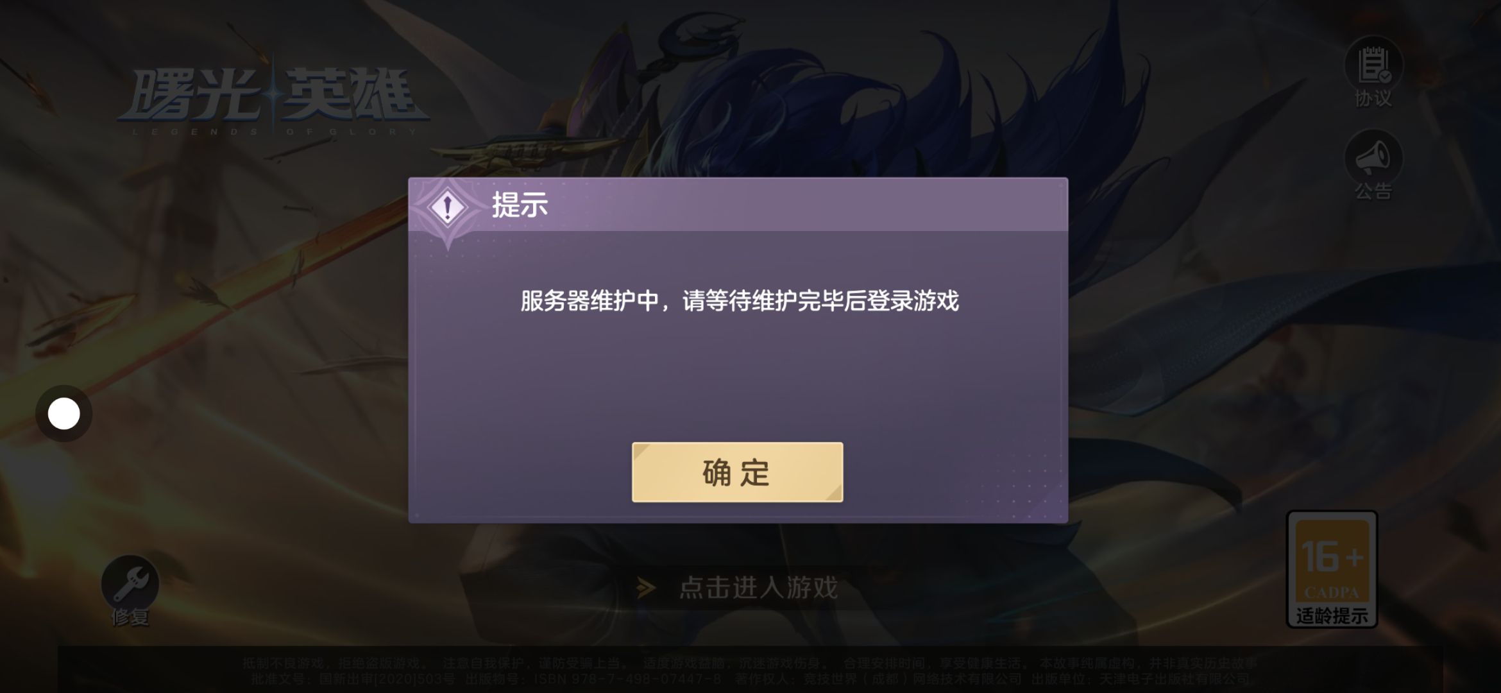
Task: Open the 协议 agreement document icon
Action: (1373, 65)
